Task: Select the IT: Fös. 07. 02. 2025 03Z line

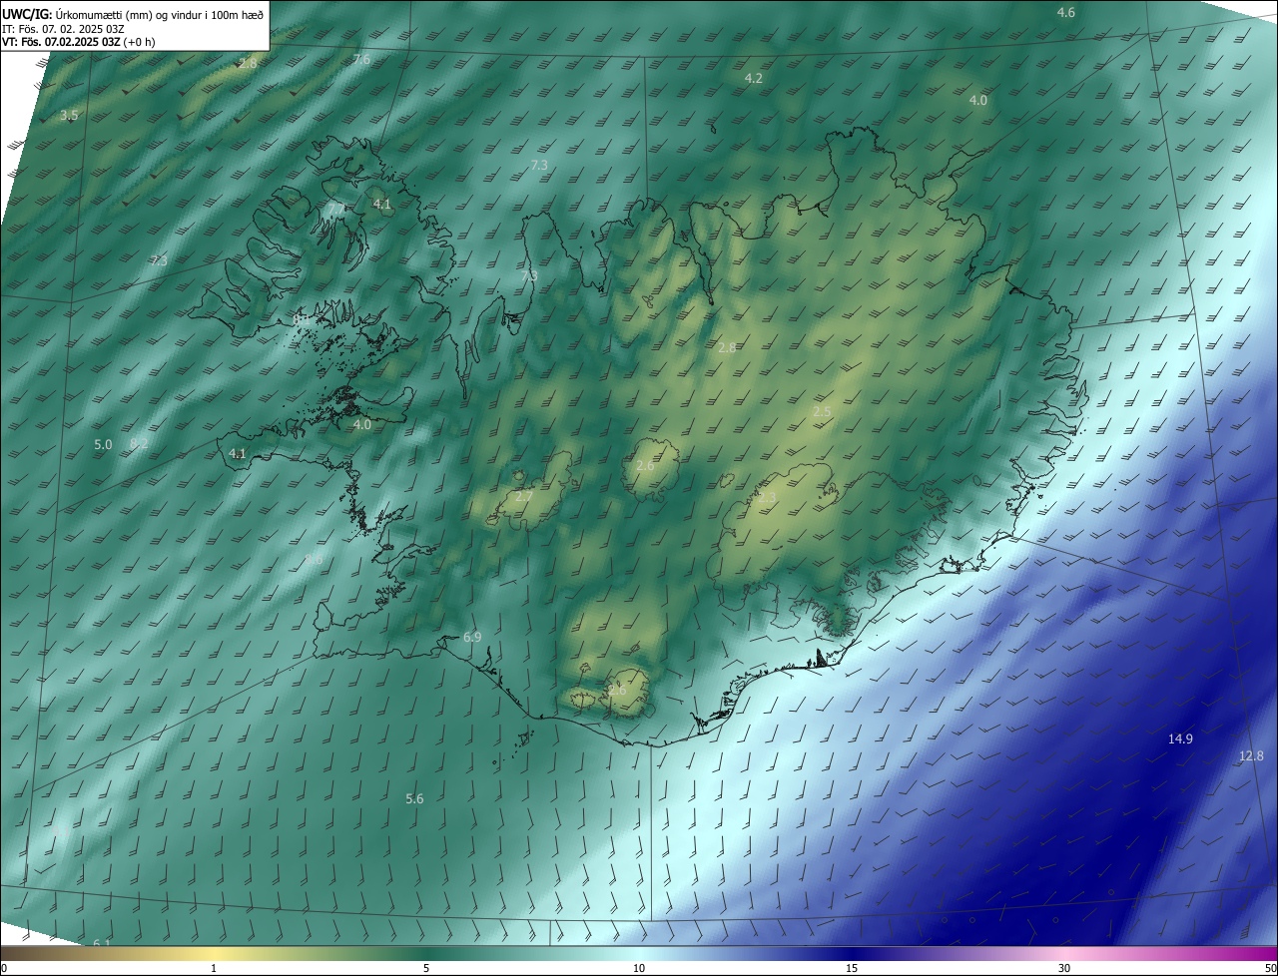Action: 62,28
